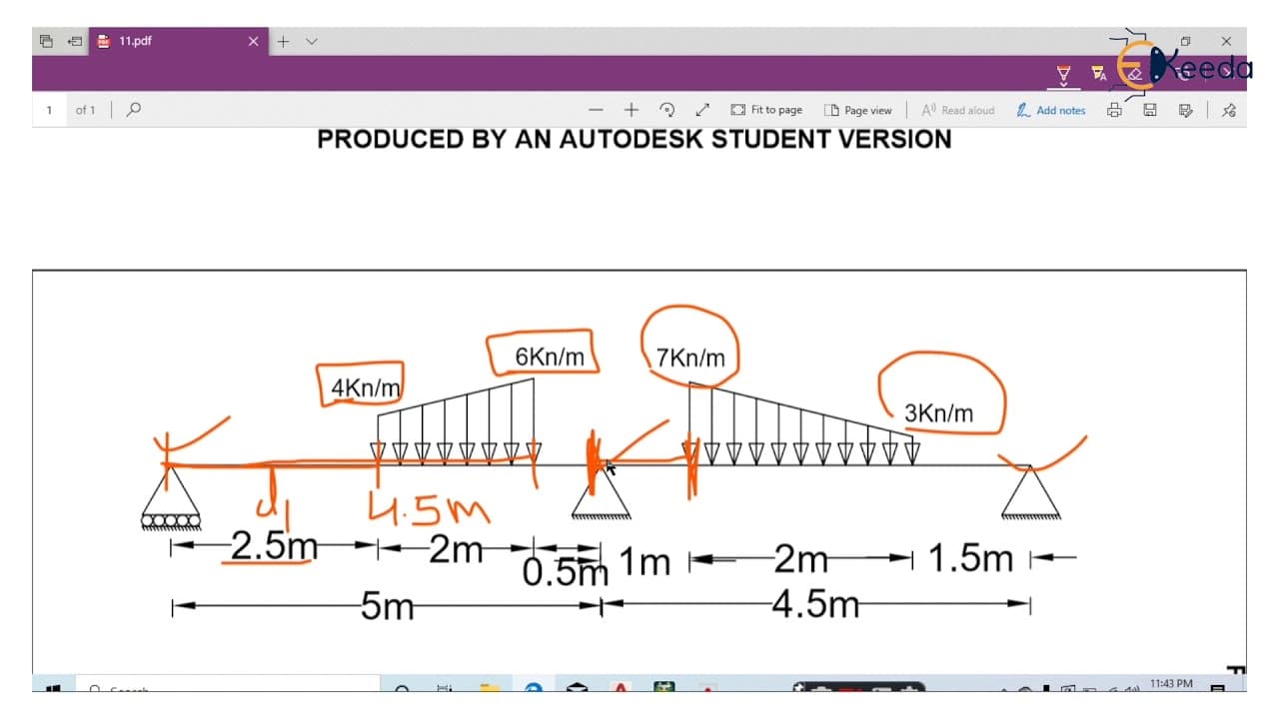This screenshot has width=1279, height=719.
Task: Pin the PDF toolbar
Action: coord(1230,110)
